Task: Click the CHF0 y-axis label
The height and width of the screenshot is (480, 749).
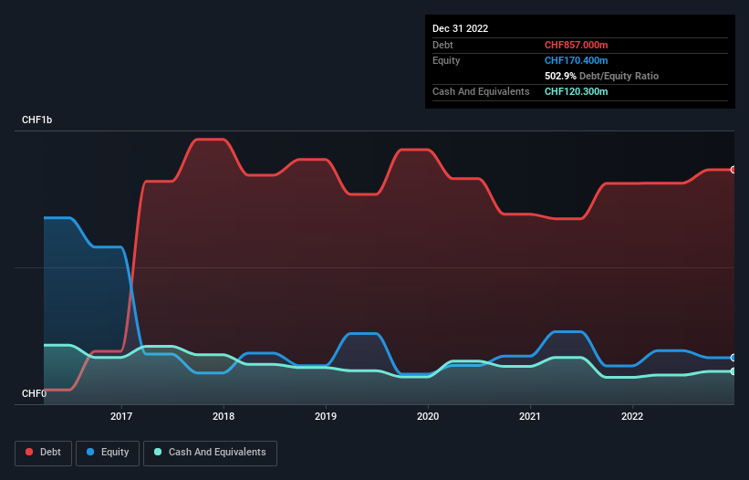Action: tap(35, 393)
